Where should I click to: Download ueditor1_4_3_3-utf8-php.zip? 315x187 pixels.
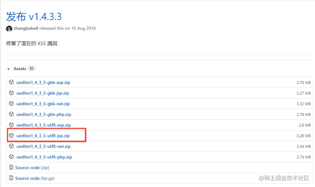tap(44, 157)
